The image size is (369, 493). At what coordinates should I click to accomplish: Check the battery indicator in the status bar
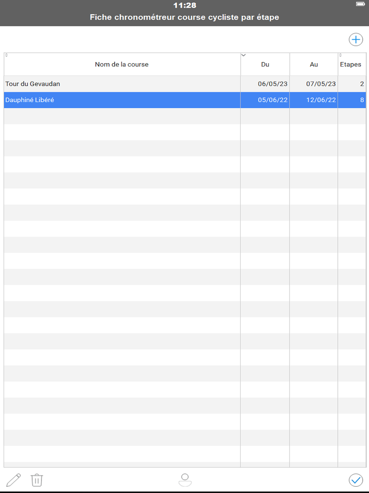coord(360,4)
